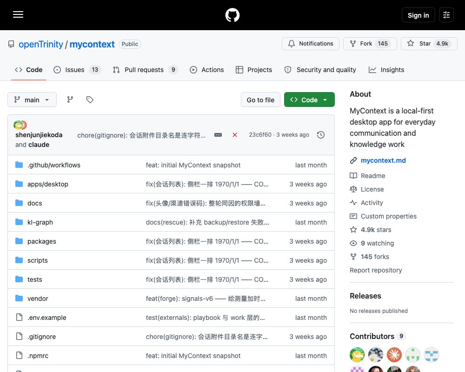Open the Projects tab
This screenshot has height=372, width=465.
click(x=254, y=70)
